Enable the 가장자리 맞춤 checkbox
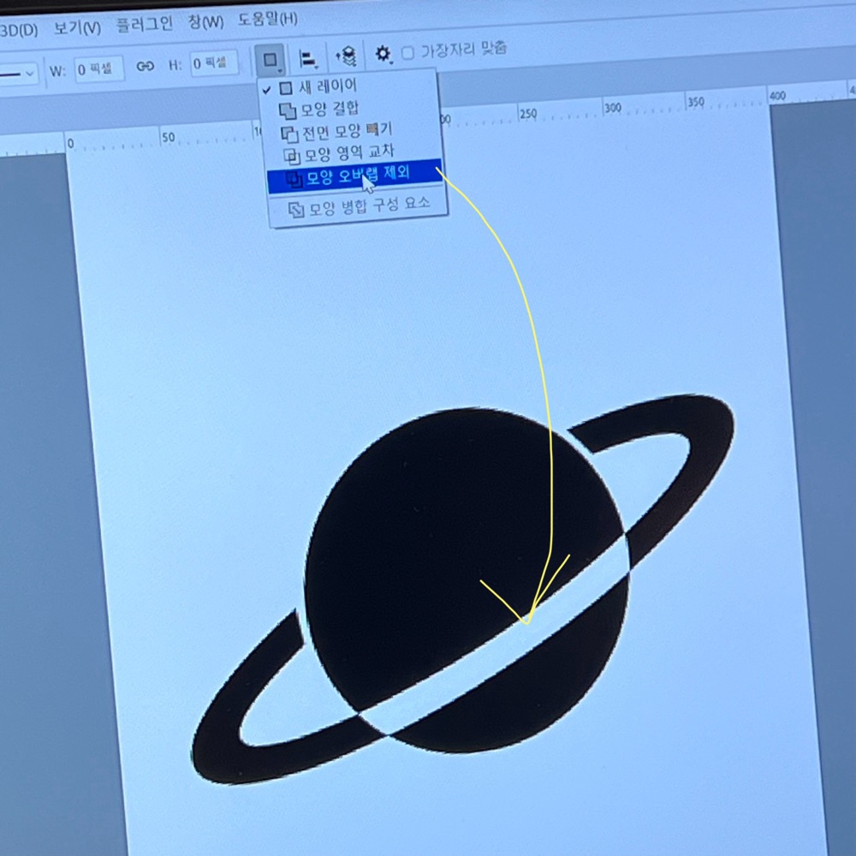This screenshot has width=856, height=856. click(407, 53)
